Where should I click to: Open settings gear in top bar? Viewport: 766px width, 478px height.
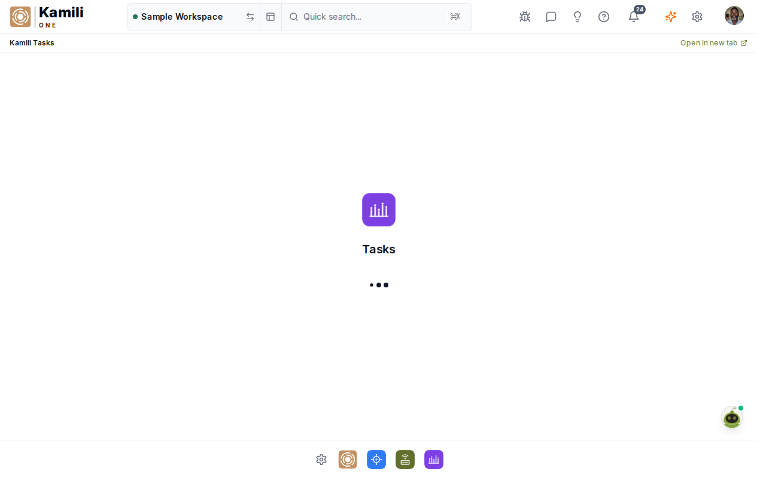coord(697,17)
